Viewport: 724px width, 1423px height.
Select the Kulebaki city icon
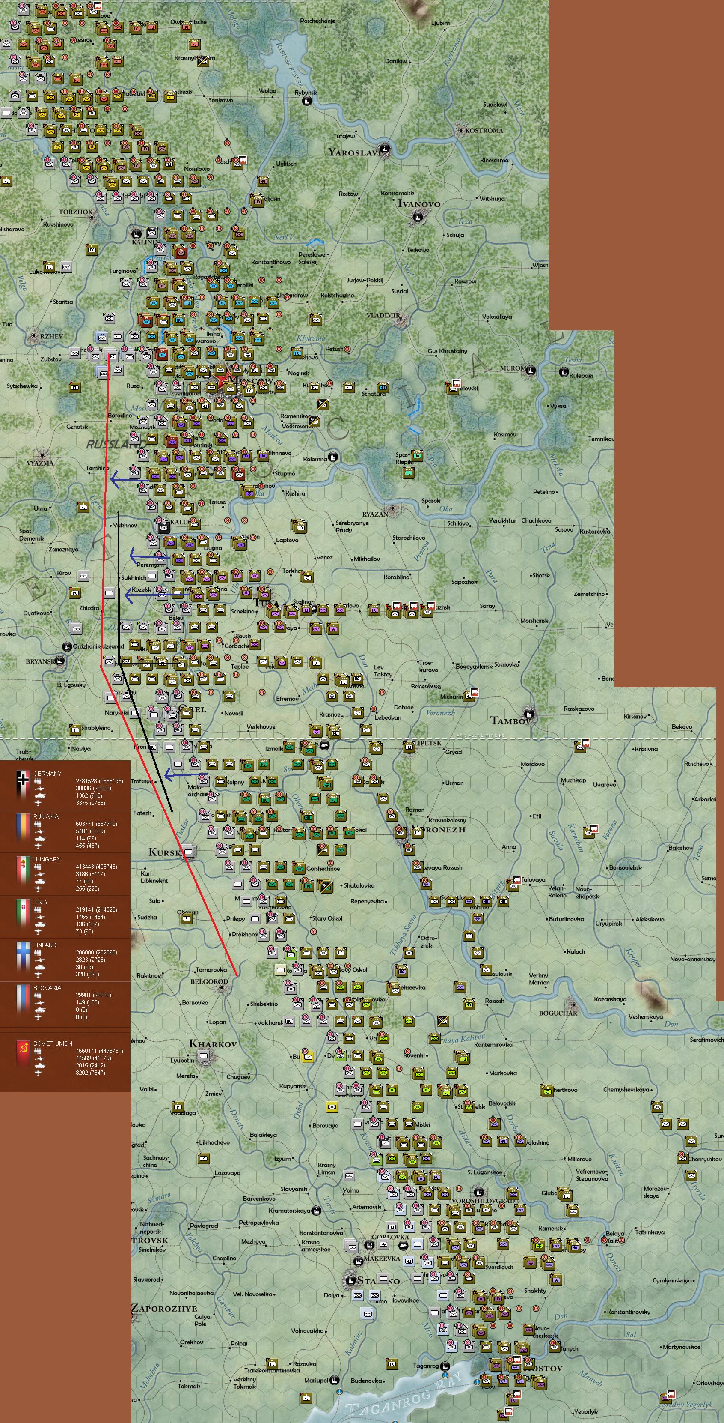tap(564, 372)
